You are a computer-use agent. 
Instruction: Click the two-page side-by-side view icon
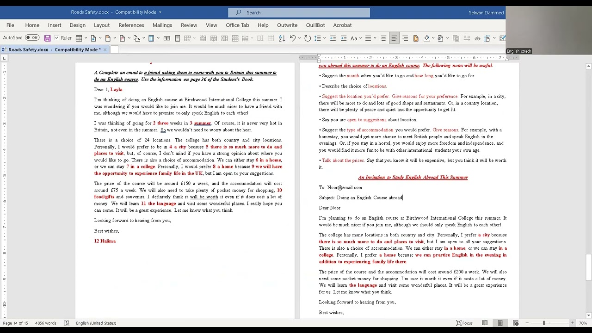166,38
